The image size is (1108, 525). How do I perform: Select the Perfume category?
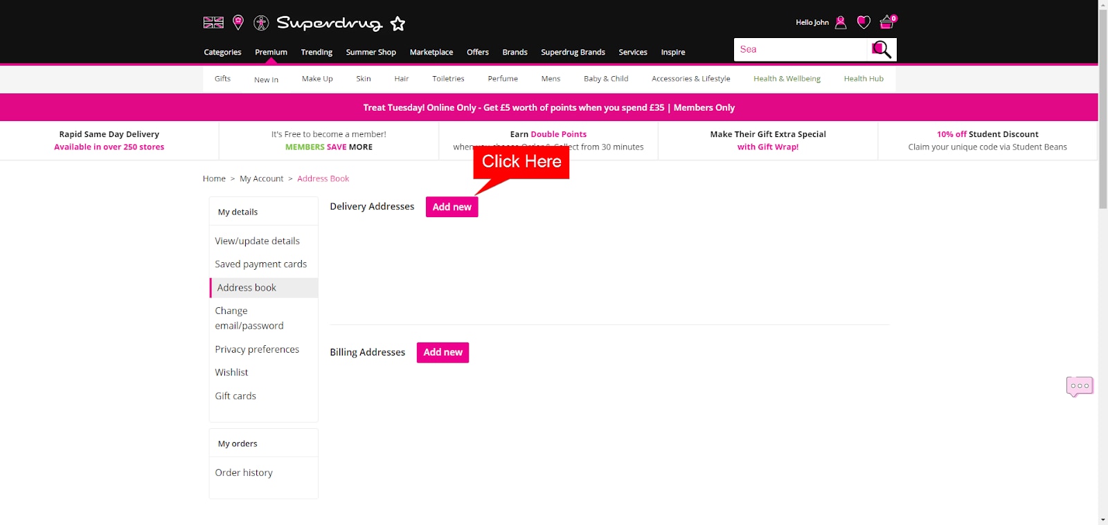pyautogui.click(x=503, y=79)
